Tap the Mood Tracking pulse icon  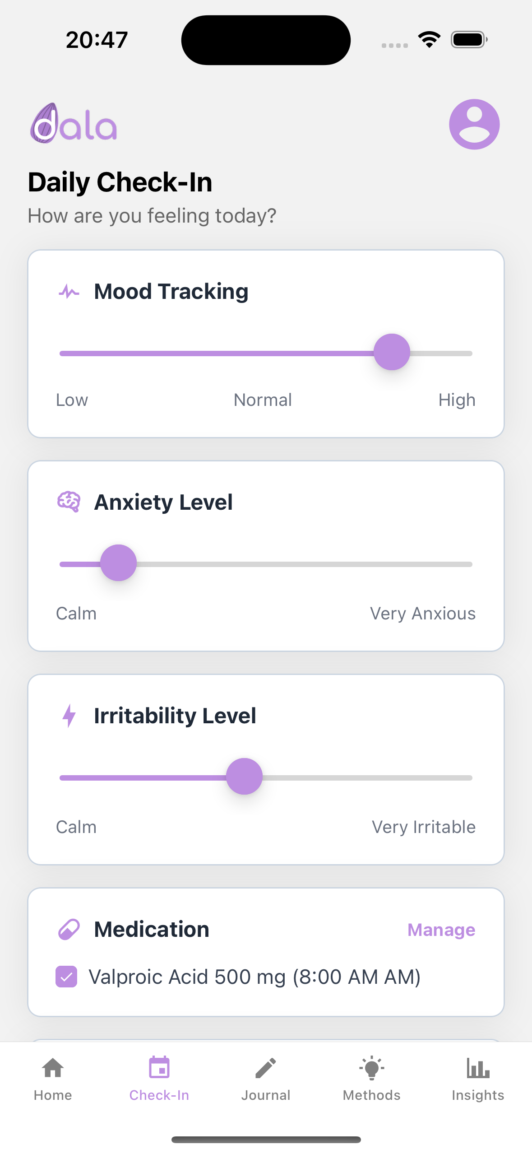point(69,292)
